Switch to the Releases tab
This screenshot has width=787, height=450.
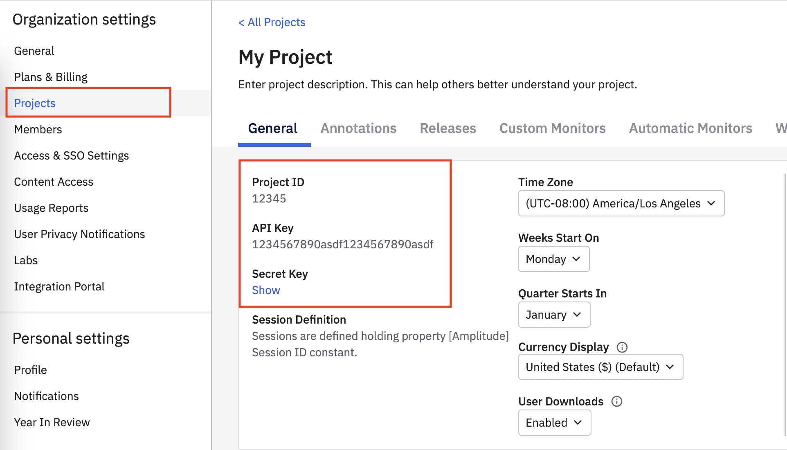point(447,128)
